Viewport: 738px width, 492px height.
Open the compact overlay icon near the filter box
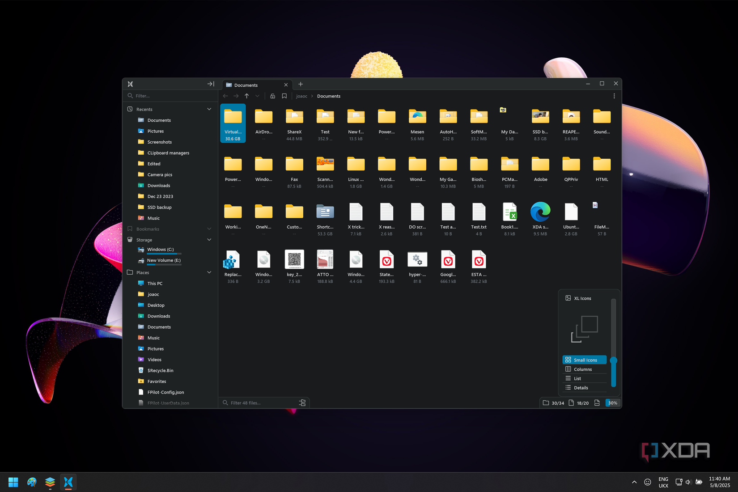click(302, 403)
